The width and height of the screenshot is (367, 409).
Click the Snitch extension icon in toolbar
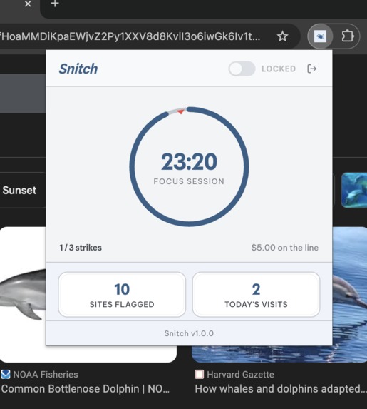pyautogui.click(x=320, y=36)
